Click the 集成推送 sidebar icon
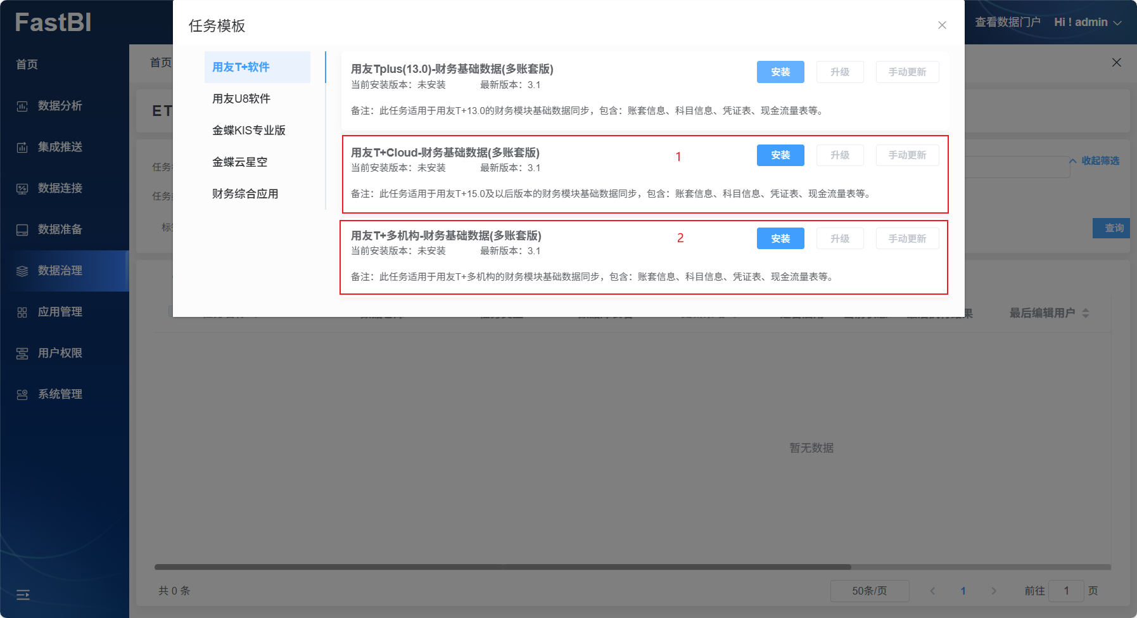The height and width of the screenshot is (618, 1137). [x=22, y=148]
